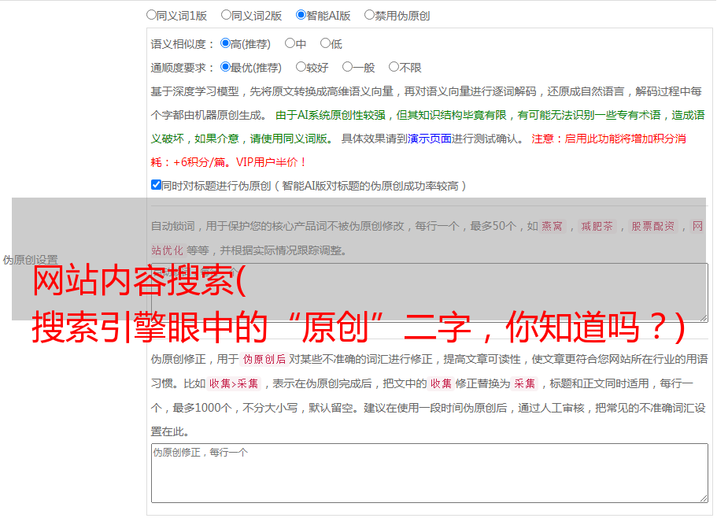Click the 燕窝 example keyword

[552, 226]
